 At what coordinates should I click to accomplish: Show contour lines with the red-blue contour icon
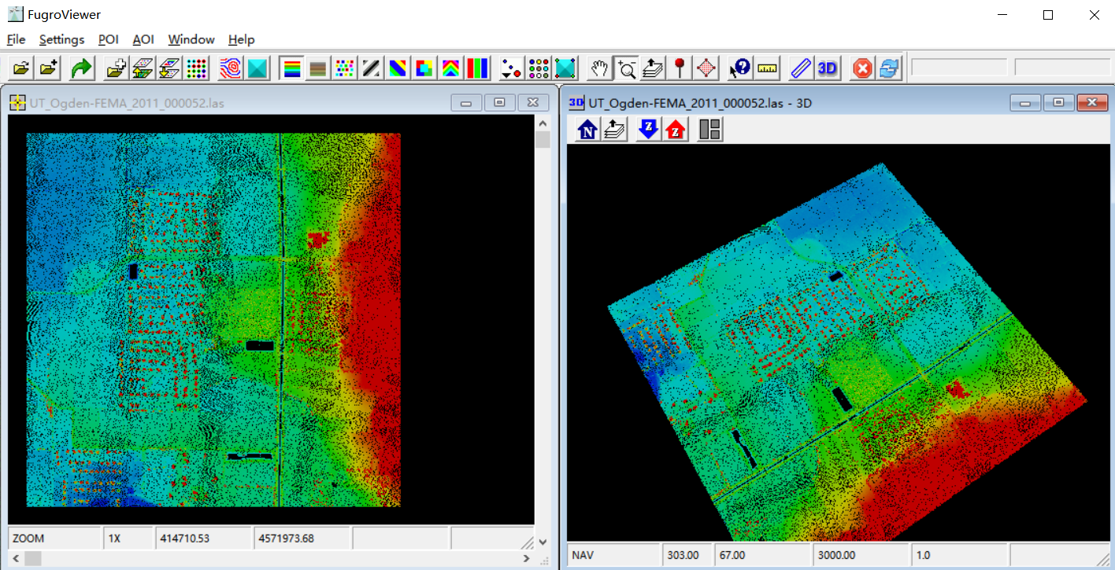pos(231,68)
